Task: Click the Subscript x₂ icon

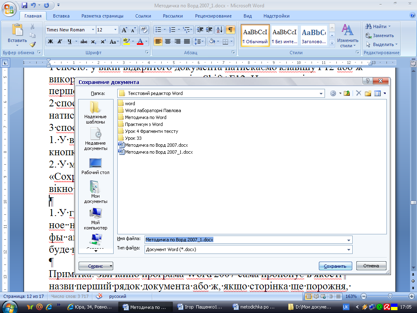Action: pyautogui.click(x=93, y=42)
